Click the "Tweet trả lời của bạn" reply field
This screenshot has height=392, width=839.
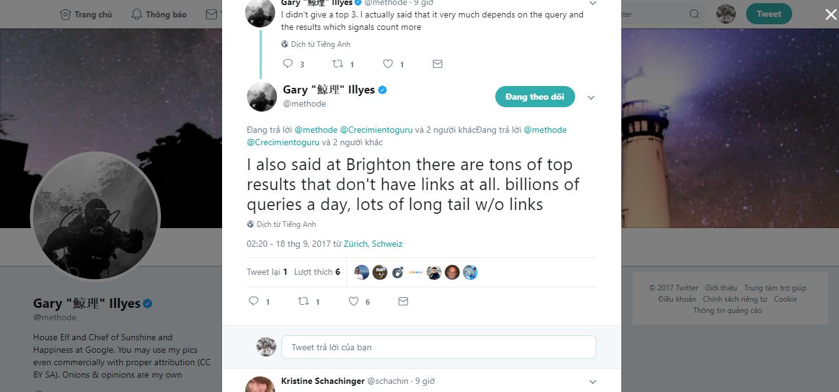pos(439,347)
